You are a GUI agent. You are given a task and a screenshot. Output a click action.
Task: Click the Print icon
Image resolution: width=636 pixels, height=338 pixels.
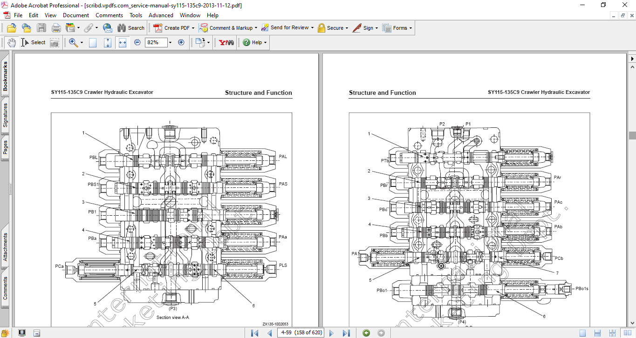(56, 28)
